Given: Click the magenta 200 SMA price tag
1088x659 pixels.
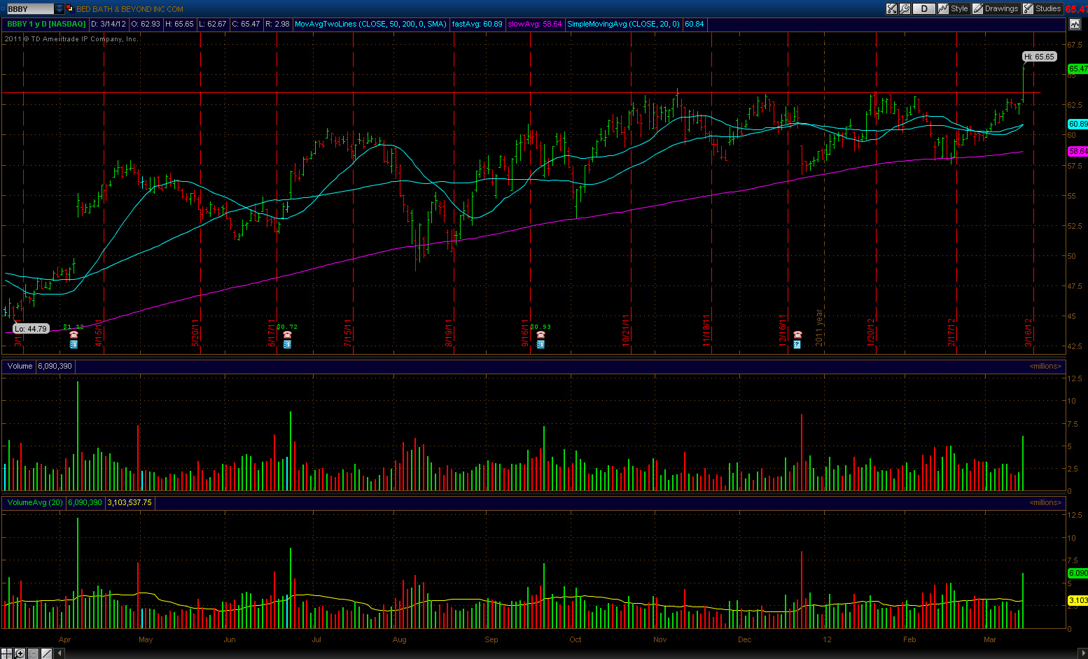Looking at the screenshot, I should (x=1077, y=151).
